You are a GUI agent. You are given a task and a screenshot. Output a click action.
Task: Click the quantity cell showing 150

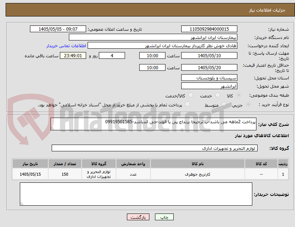(x=65, y=174)
